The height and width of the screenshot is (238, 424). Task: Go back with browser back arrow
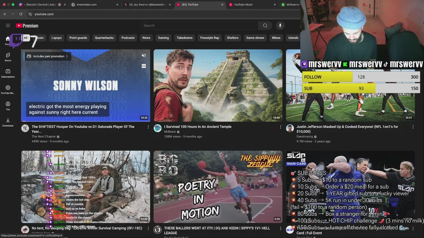click(x=5, y=14)
